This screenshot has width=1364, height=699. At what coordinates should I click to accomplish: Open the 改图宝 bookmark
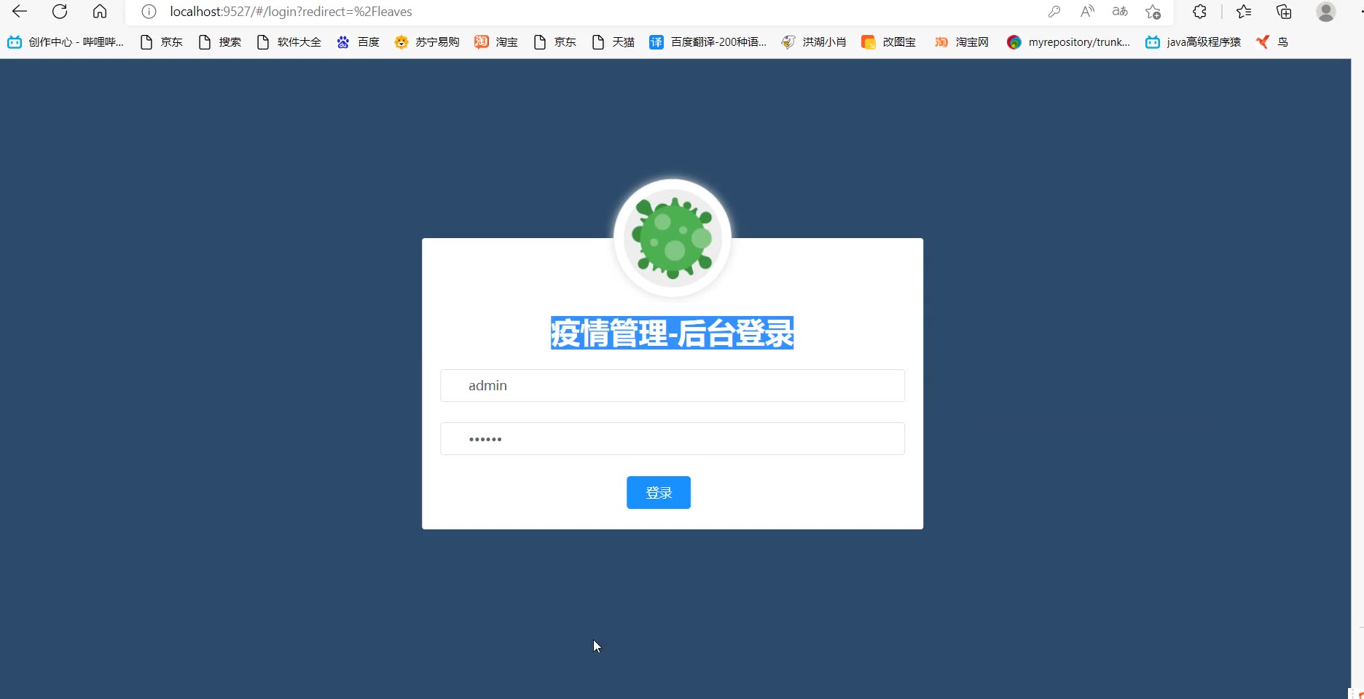click(x=889, y=42)
